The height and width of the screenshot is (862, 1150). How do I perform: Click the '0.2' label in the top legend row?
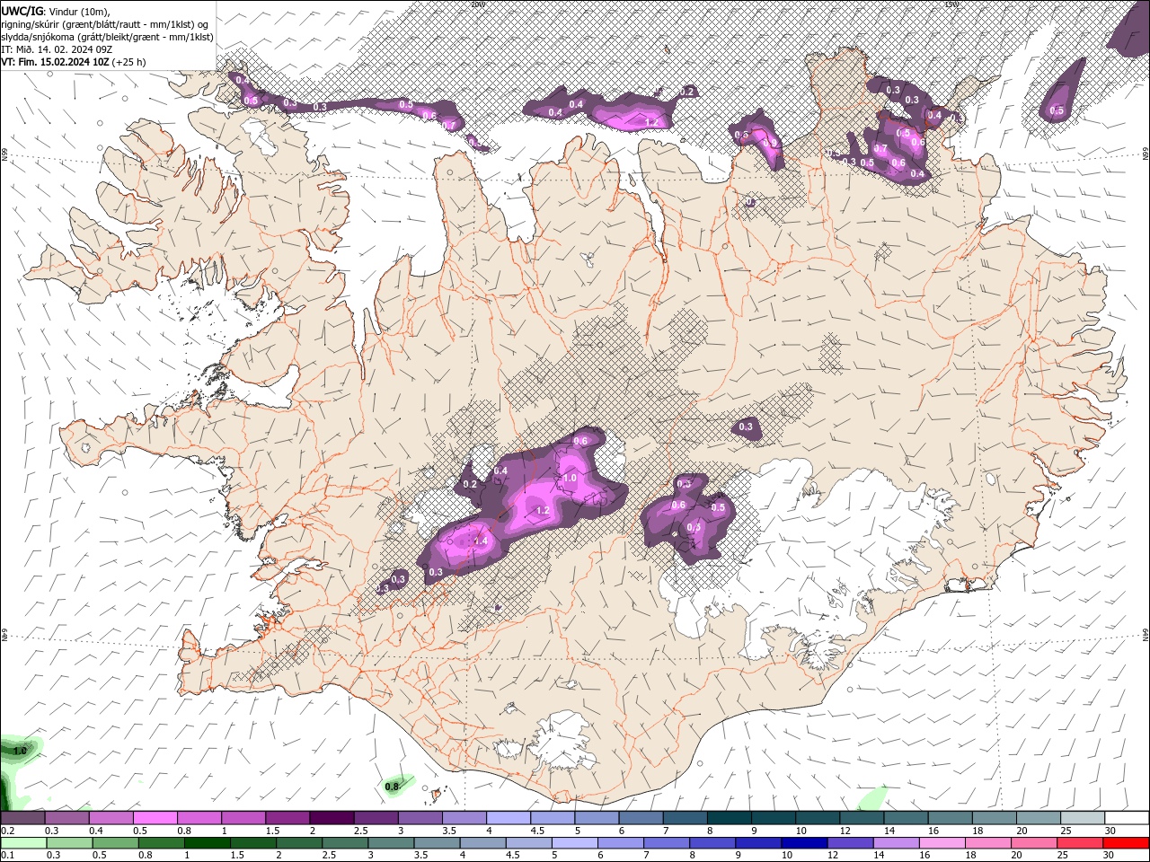pyautogui.click(x=7, y=831)
